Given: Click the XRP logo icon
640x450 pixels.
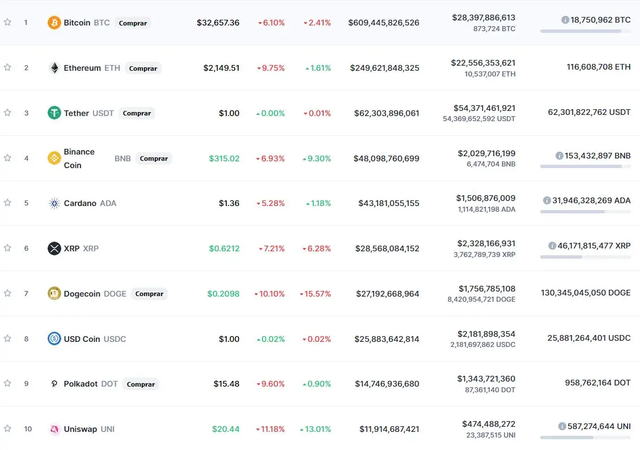Looking at the screenshot, I should (x=54, y=248).
